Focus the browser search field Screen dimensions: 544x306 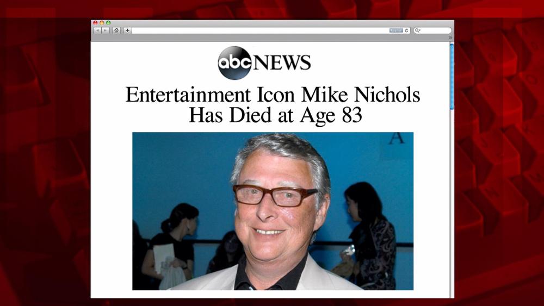point(433,30)
